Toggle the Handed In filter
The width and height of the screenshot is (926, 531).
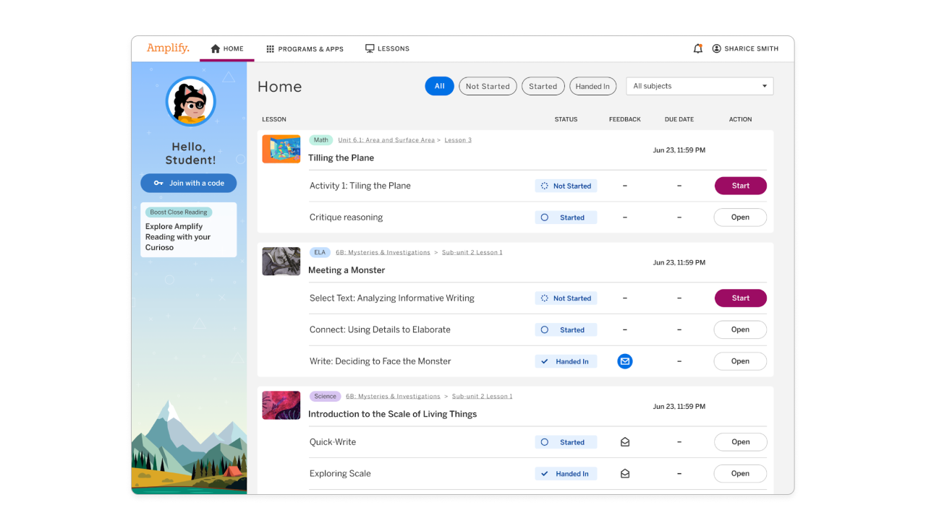tap(592, 86)
